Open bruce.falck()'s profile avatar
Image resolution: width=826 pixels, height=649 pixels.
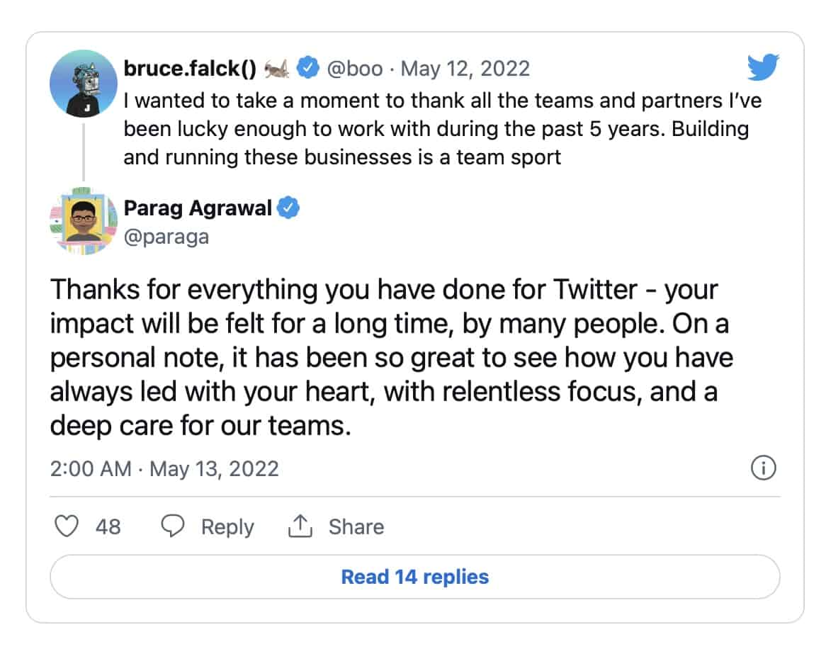[84, 83]
